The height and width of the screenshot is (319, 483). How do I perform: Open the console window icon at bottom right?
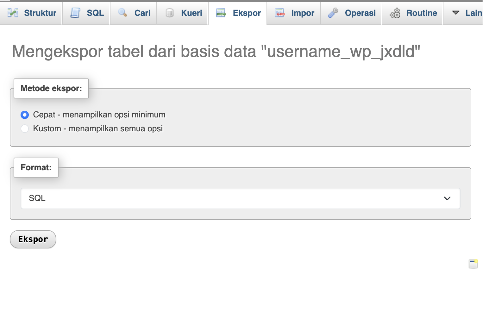(473, 264)
